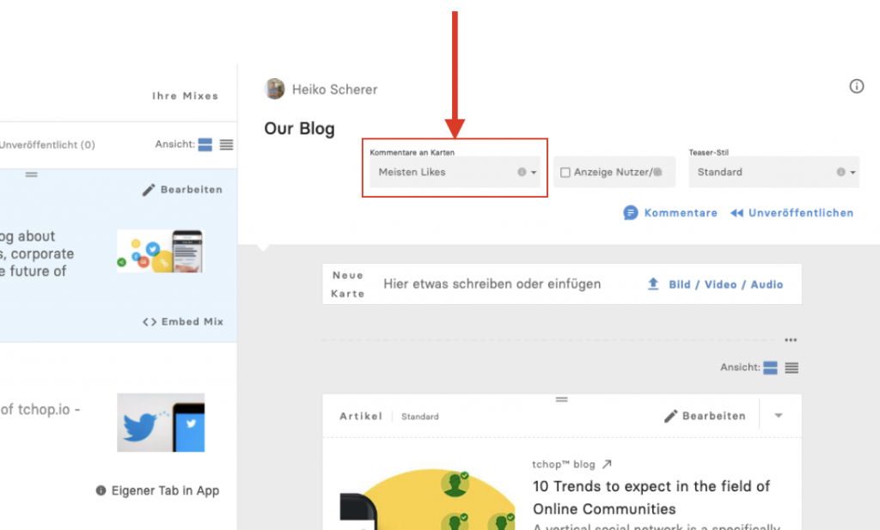Open the Kommentare an Karten dropdown

[x=455, y=172]
